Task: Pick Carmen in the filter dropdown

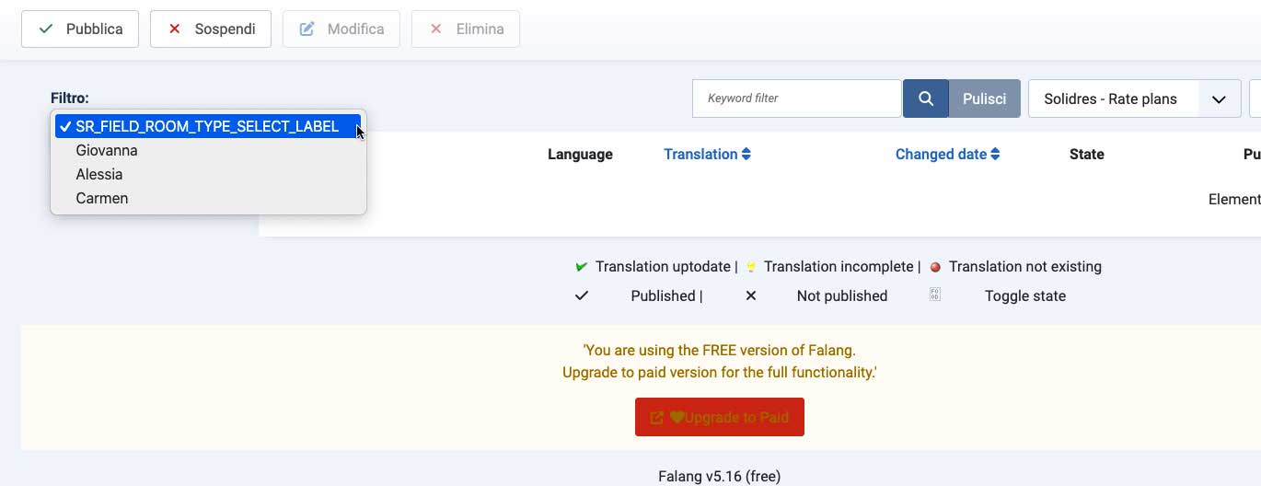Action: pyautogui.click(x=102, y=198)
